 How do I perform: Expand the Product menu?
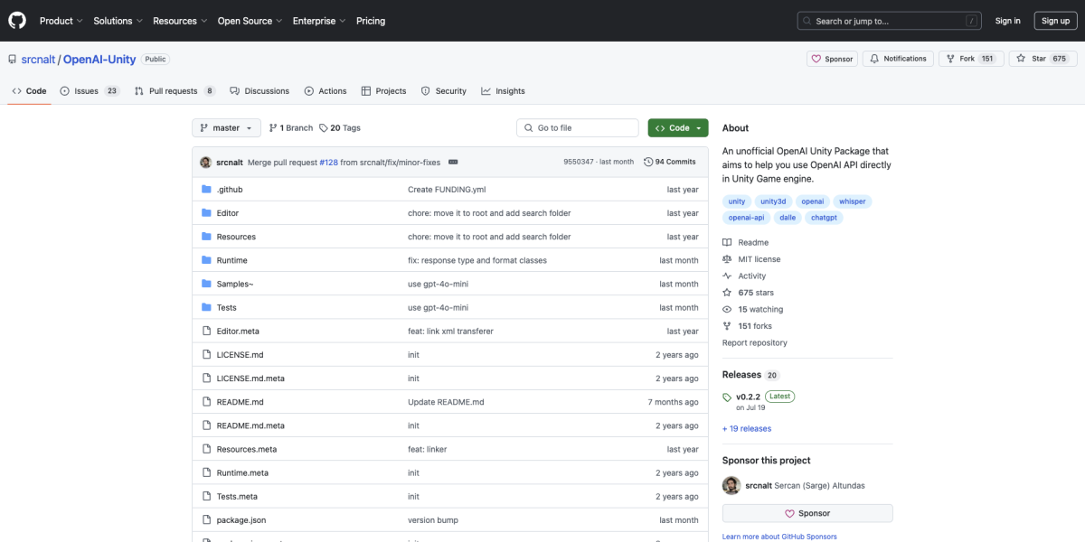[61, 21]
